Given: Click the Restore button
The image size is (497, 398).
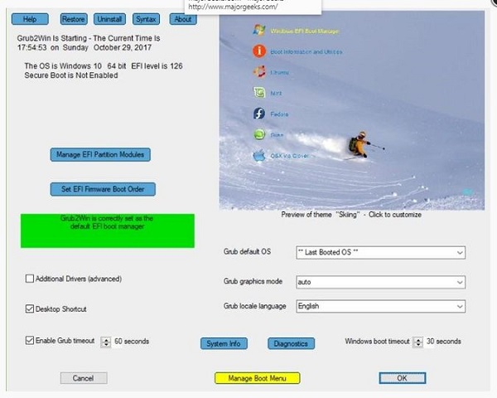Looking at the screenshot, I should click(74, 19).
